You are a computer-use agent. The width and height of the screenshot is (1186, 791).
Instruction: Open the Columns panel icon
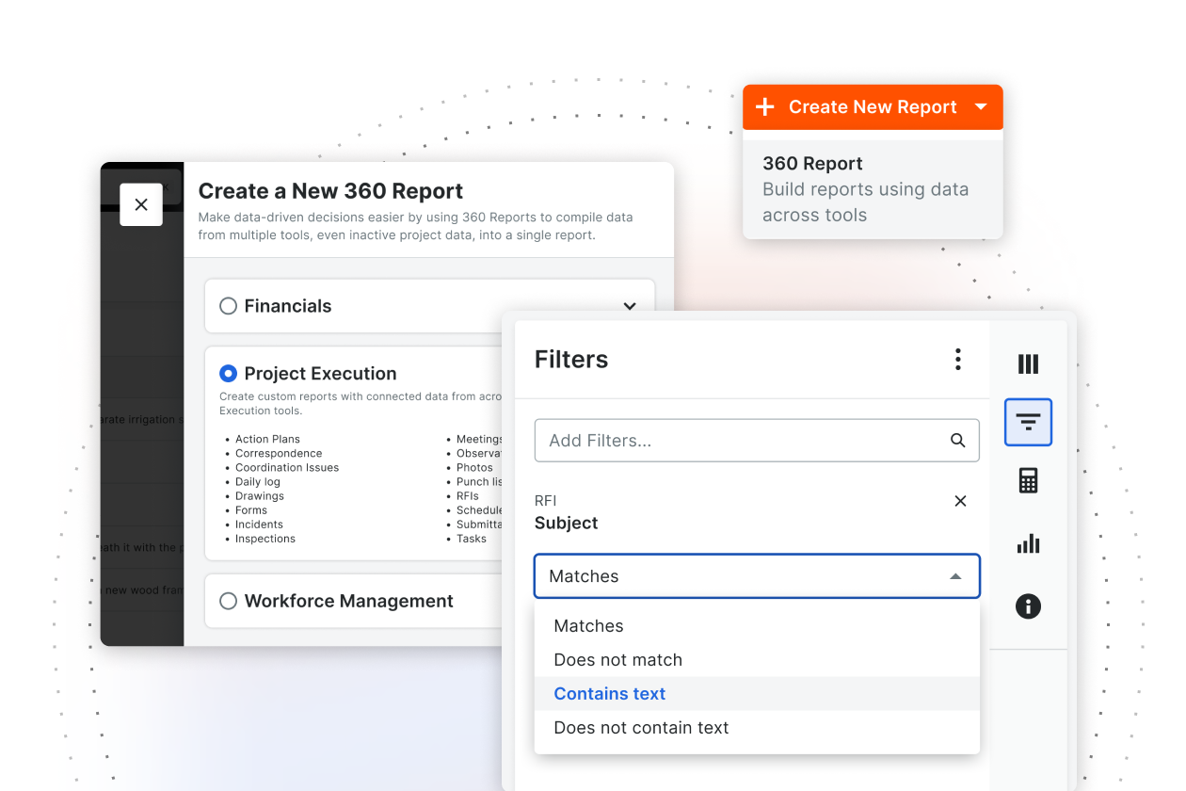1028,363
